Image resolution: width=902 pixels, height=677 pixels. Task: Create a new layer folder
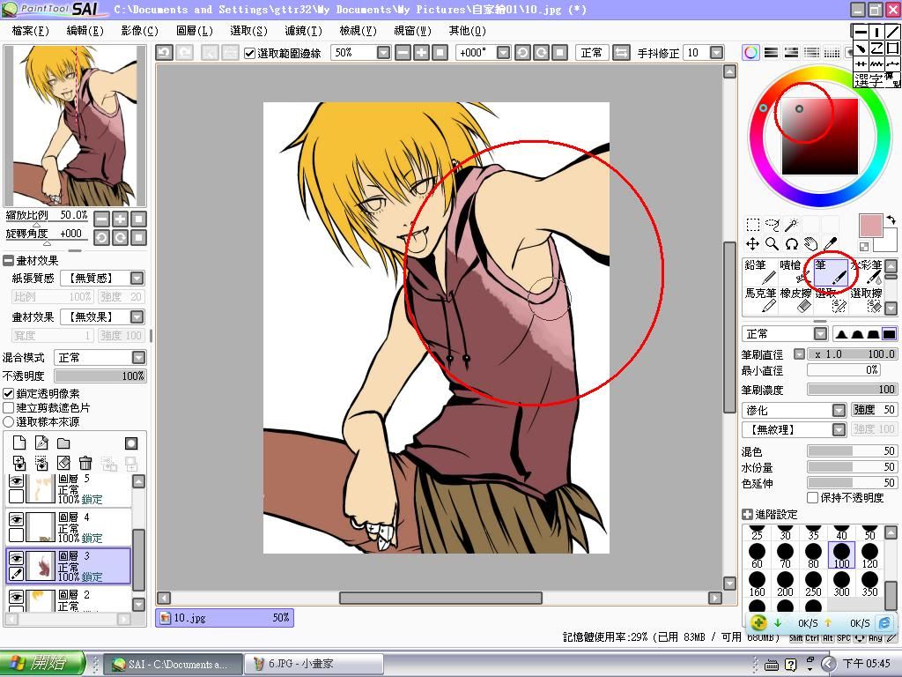63,443
